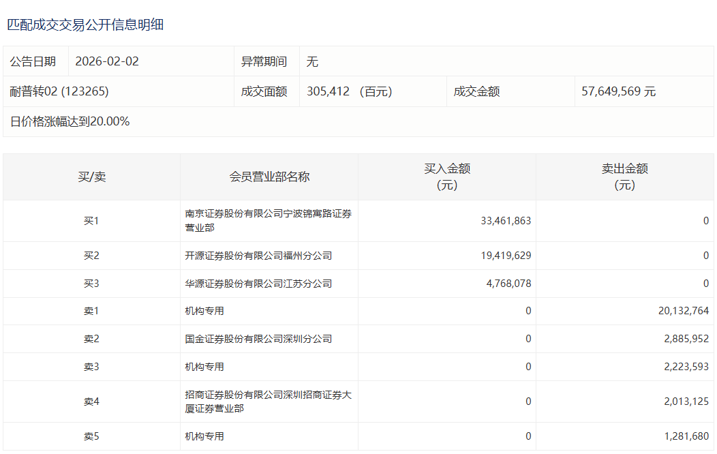Screen dimensions: 717x454
Task: Click the 卖5 row label
Action: [x=91, y=436]
